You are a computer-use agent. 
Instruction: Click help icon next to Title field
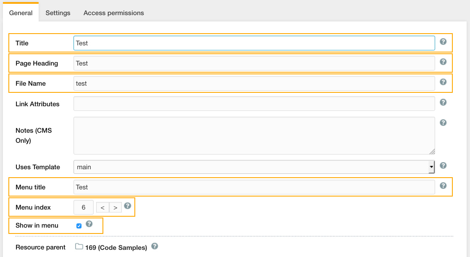[x=443, y=42]
